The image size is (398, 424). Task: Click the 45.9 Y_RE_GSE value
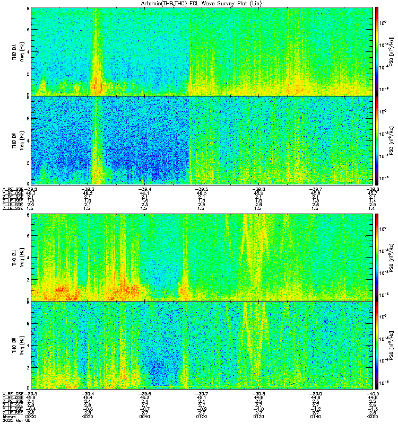258,193
